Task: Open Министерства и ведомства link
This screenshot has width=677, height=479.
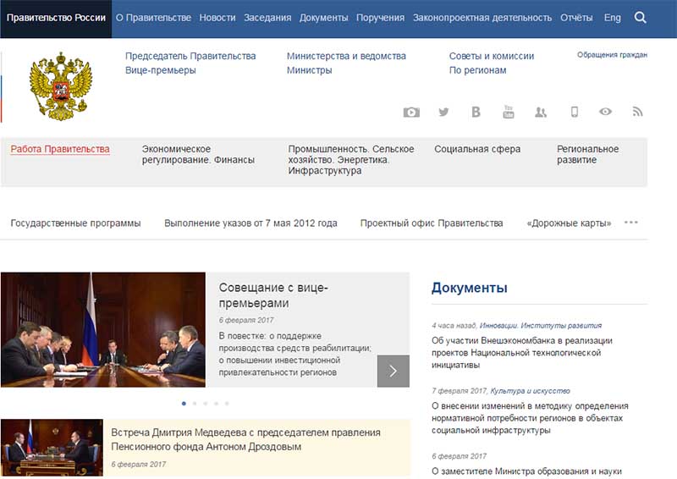Action: [x=346, y=56]
